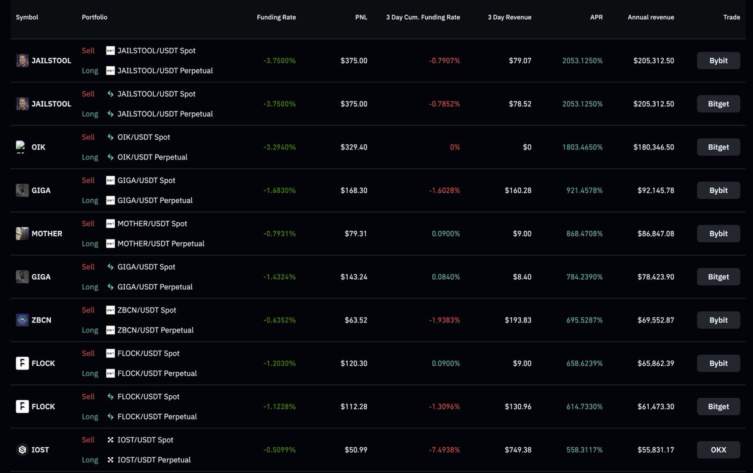Click the IOST 3 day revenue $749.38
The height and width of the screenshot is (473, 753).
518,450
